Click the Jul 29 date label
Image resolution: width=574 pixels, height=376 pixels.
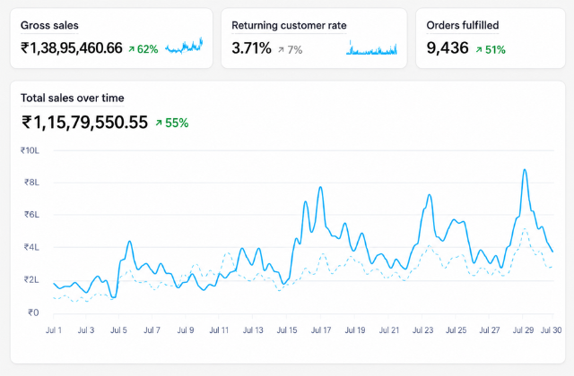coord(523,330)
